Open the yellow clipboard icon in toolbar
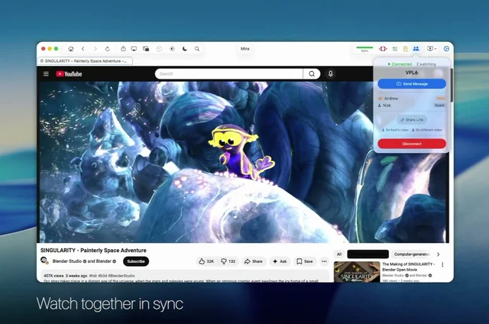 [x=406, y=49]
